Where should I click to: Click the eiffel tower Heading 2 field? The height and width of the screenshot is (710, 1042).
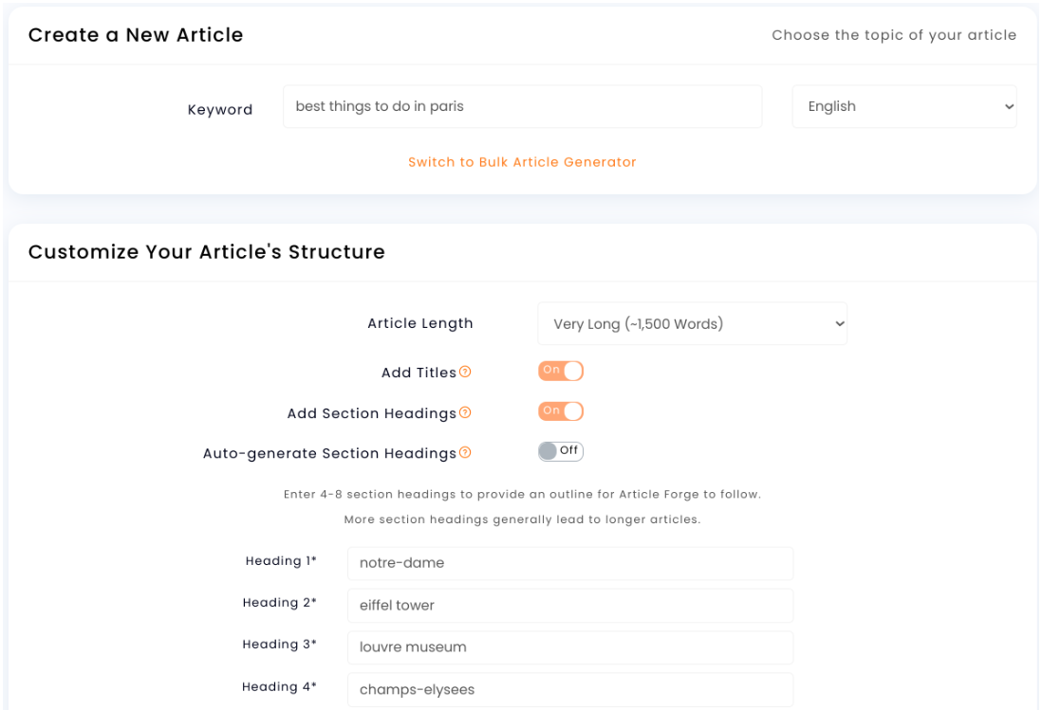coord(569,605)
